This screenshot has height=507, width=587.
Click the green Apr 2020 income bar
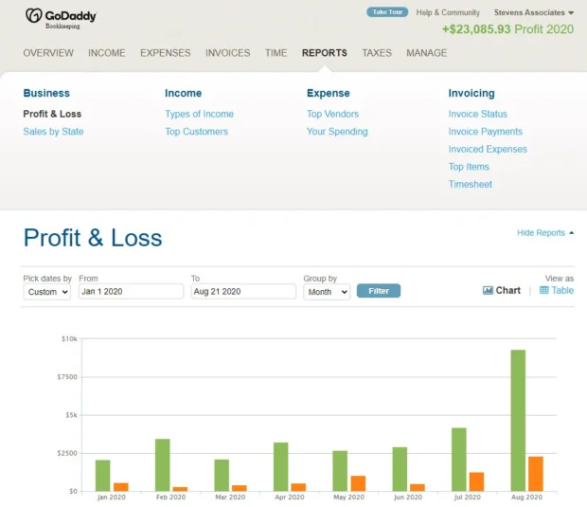point(281,467)
